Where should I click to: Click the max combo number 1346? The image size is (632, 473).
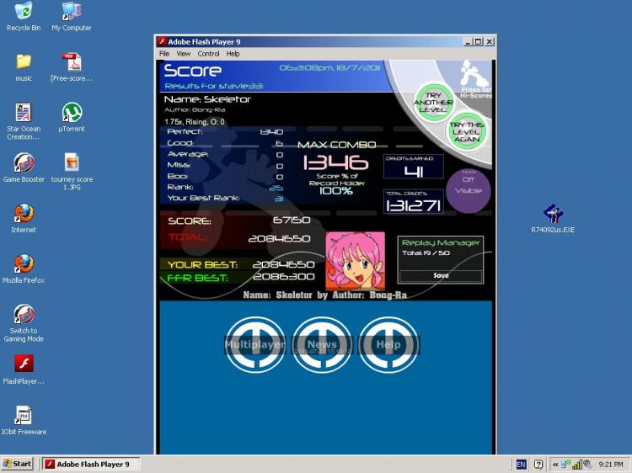(335, 163)
